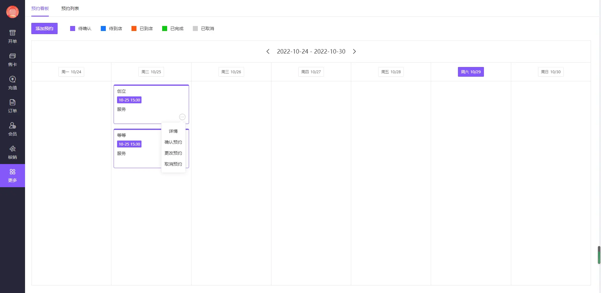Click the 10-25 15:30 tag on 等等 card
Screen dimensions: 601x293
[x=129, y=144]
